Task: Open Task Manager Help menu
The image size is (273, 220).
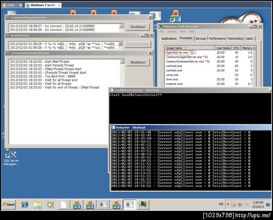Action: [192, 31]
